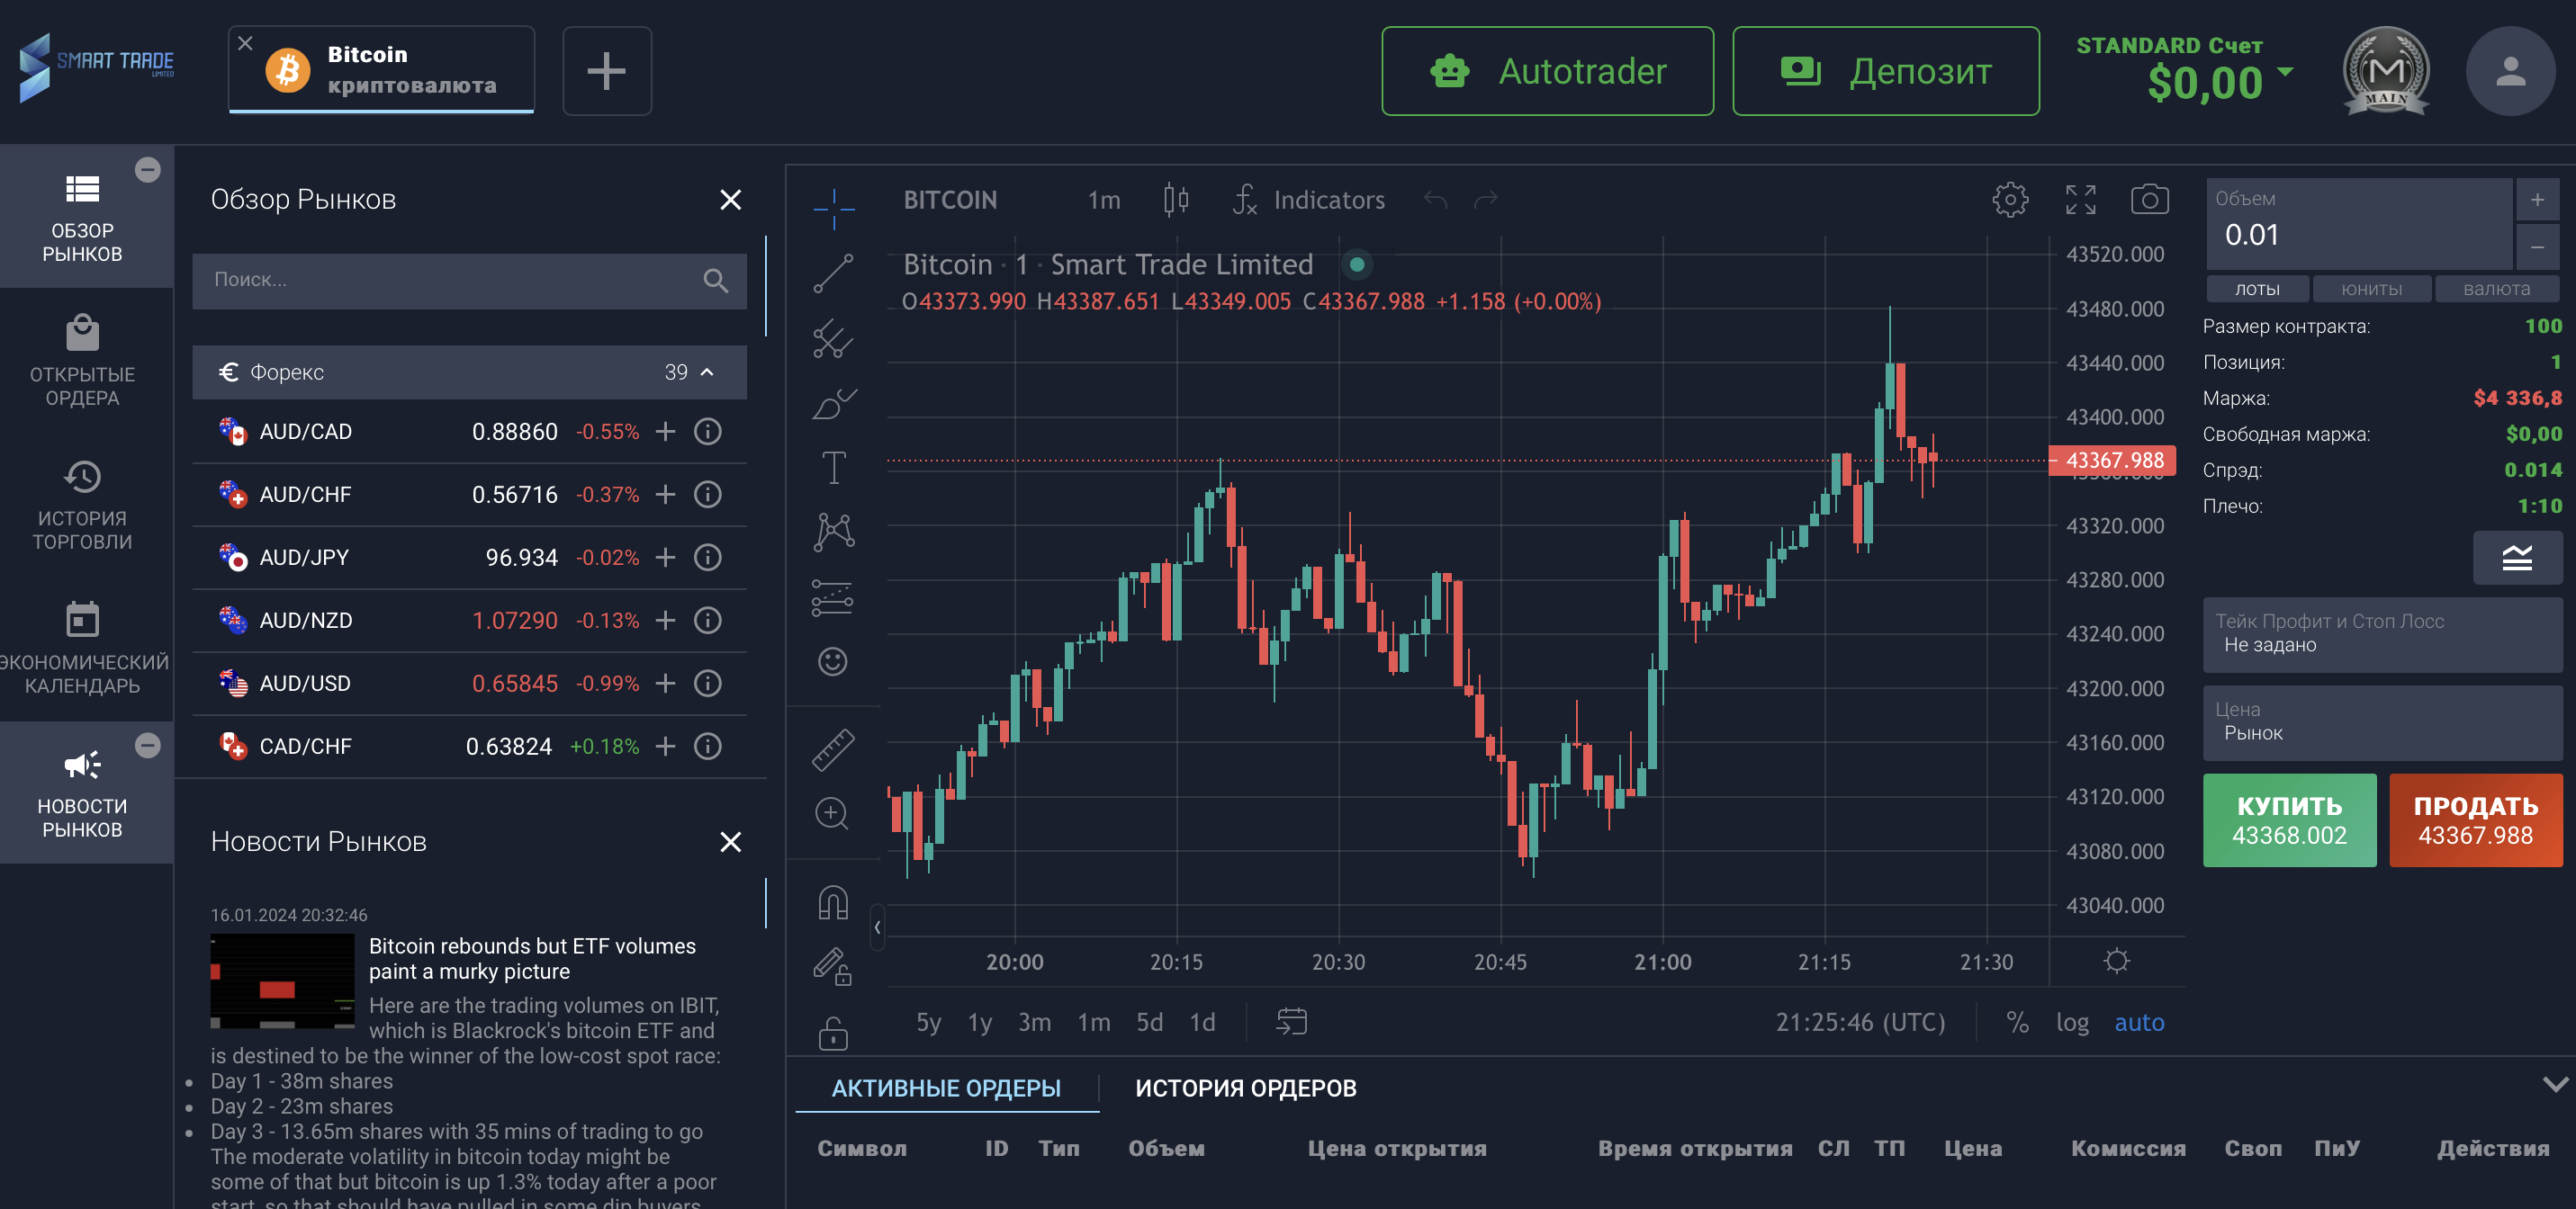Decrease order volume with minus
This screenshot has height=1209, width=2576.
2537,246
